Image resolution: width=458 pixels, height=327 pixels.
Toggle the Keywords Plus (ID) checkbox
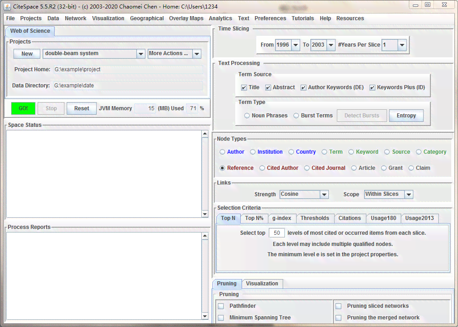[x=373, y=87]
